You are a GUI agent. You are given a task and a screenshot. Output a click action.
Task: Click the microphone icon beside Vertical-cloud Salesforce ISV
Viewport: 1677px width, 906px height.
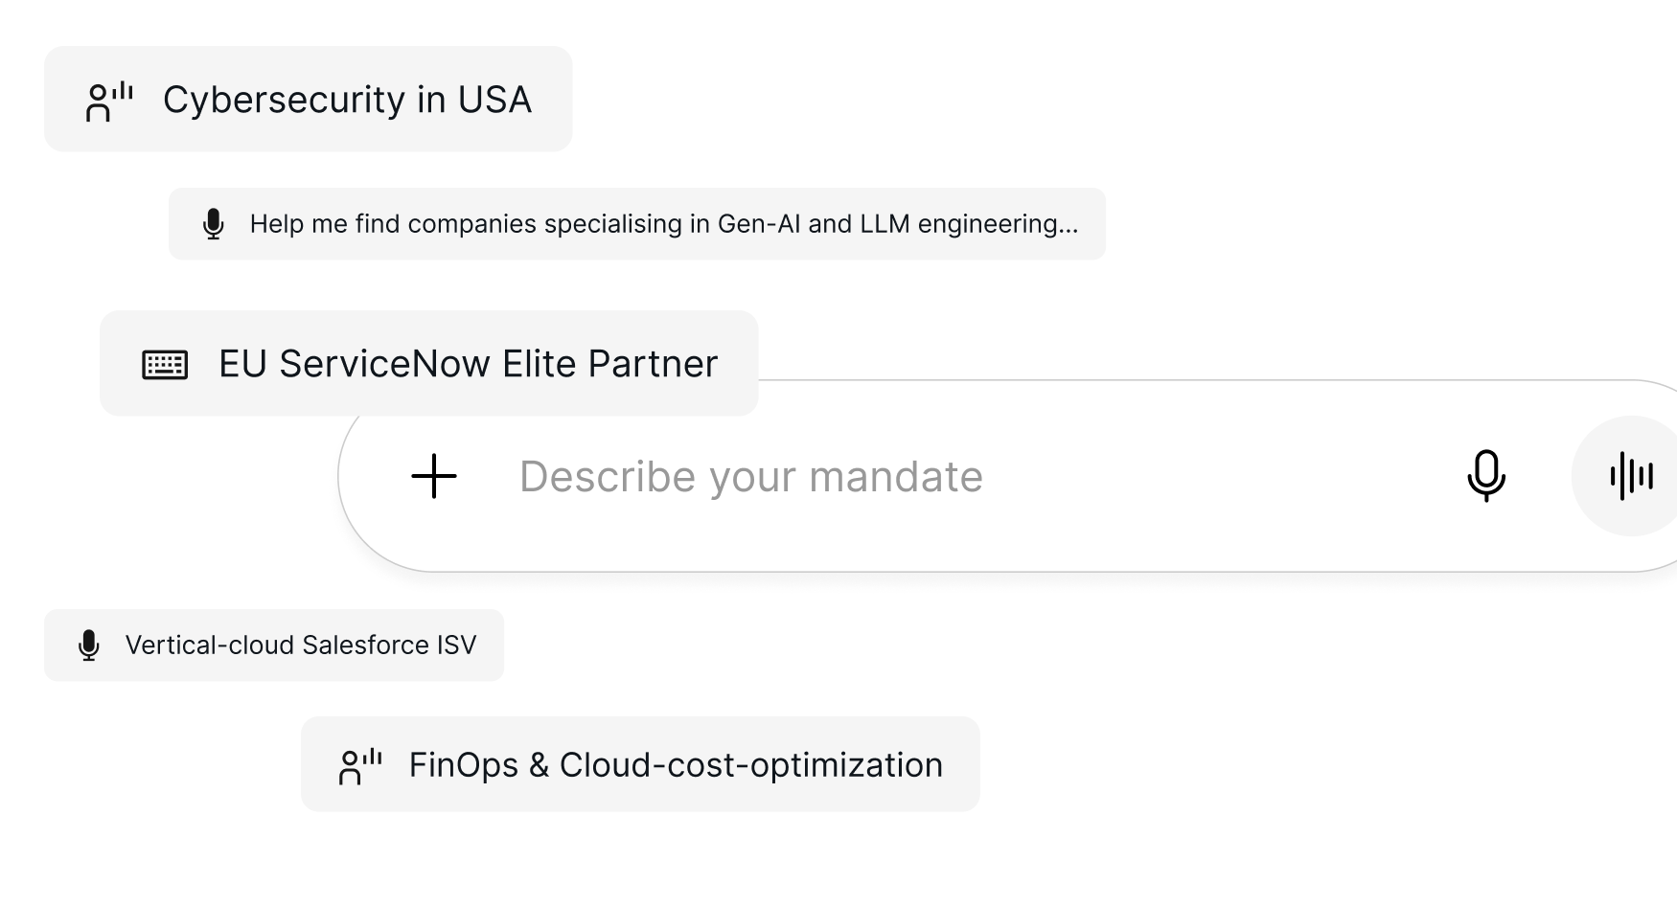click(x=89, y=646)
